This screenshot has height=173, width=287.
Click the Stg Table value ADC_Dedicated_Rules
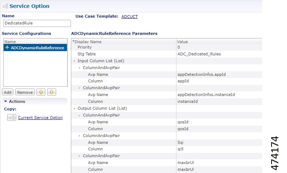coord(199,54)
